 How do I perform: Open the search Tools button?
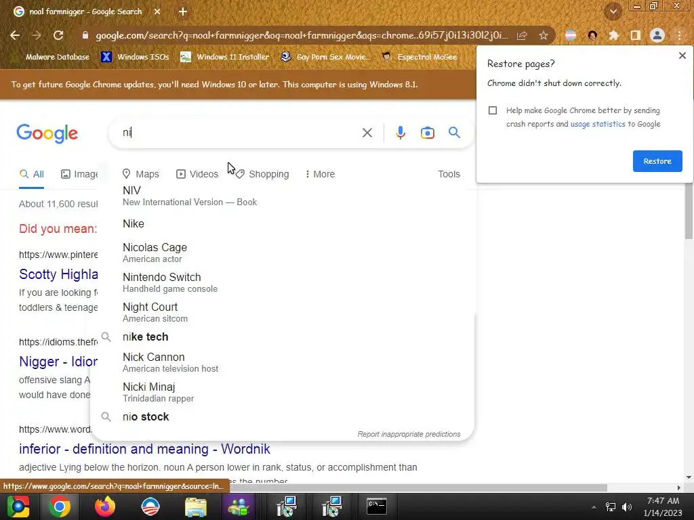pos(449,174)
